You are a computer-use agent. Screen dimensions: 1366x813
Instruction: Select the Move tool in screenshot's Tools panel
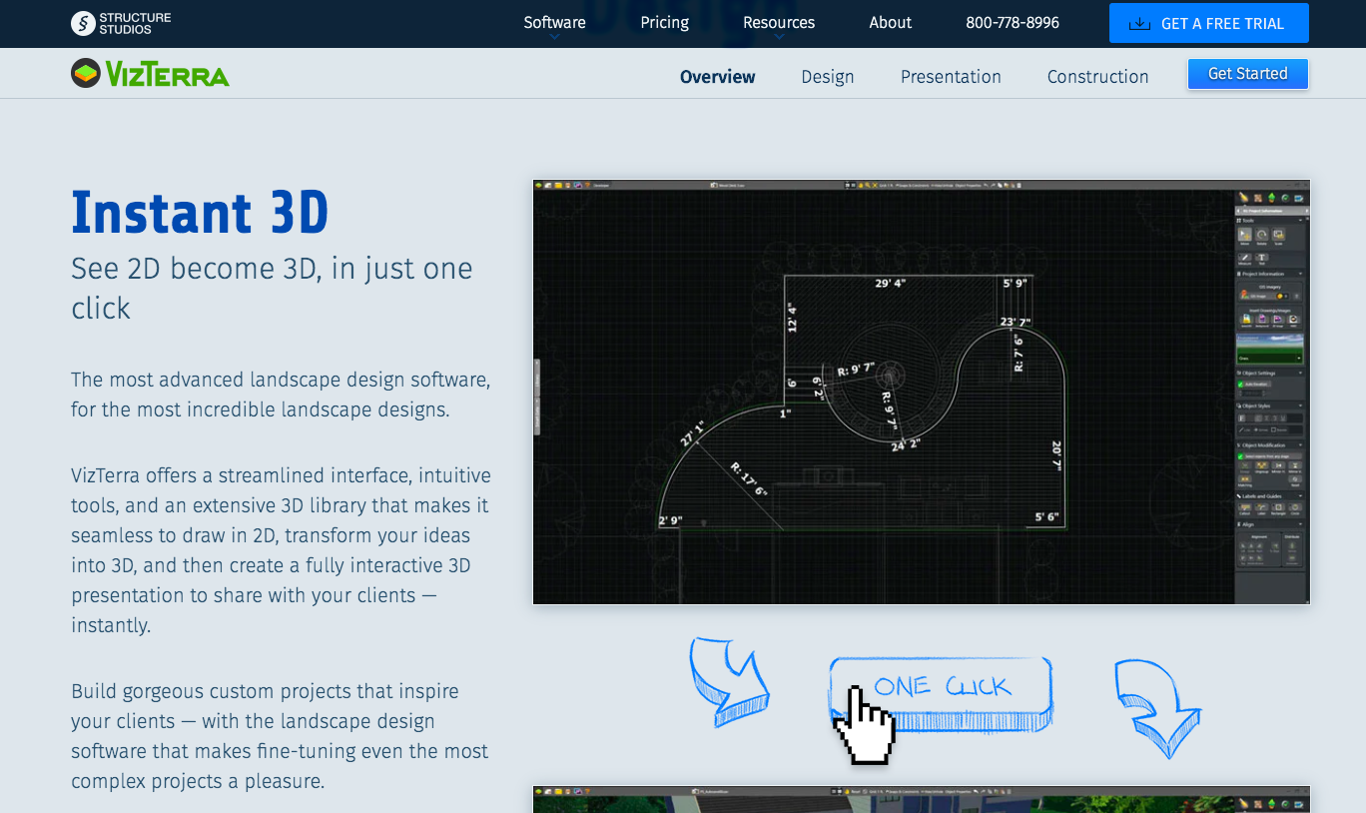point(1245,235)
